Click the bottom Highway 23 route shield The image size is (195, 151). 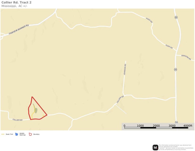click(x=176, y=122)
